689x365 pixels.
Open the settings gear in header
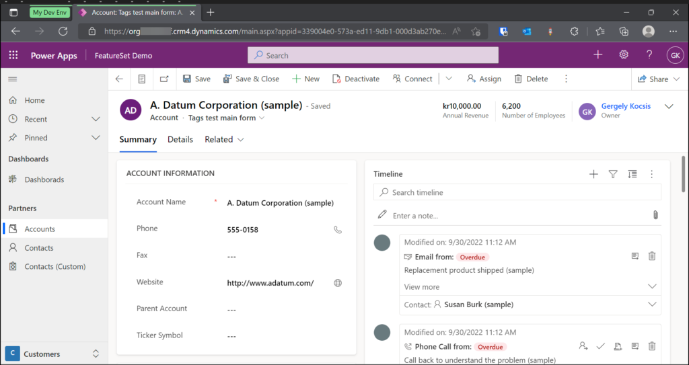(624, 54)
